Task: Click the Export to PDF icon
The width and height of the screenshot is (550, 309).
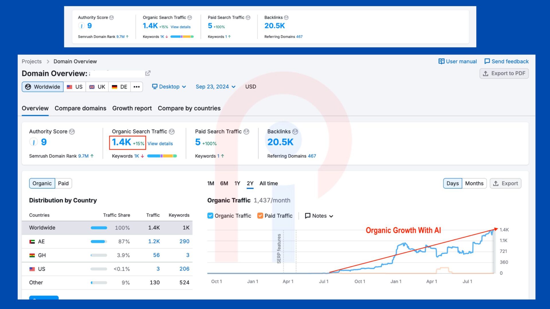Action: coord(486,73)
